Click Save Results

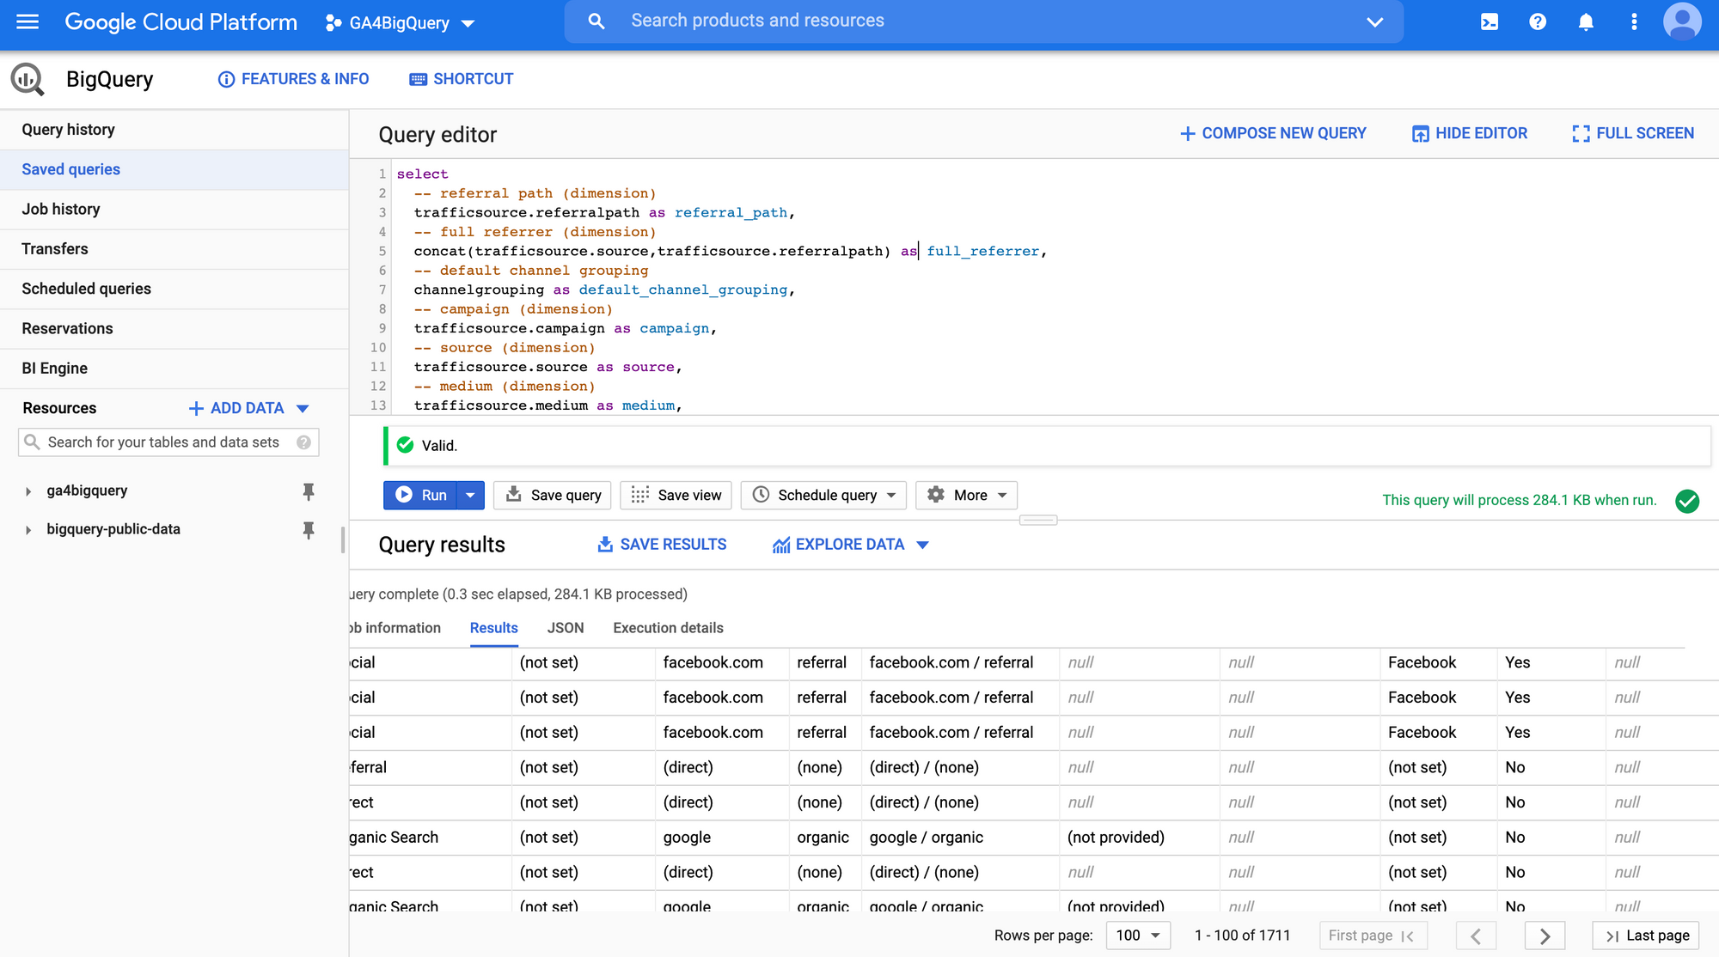point(662,545)
